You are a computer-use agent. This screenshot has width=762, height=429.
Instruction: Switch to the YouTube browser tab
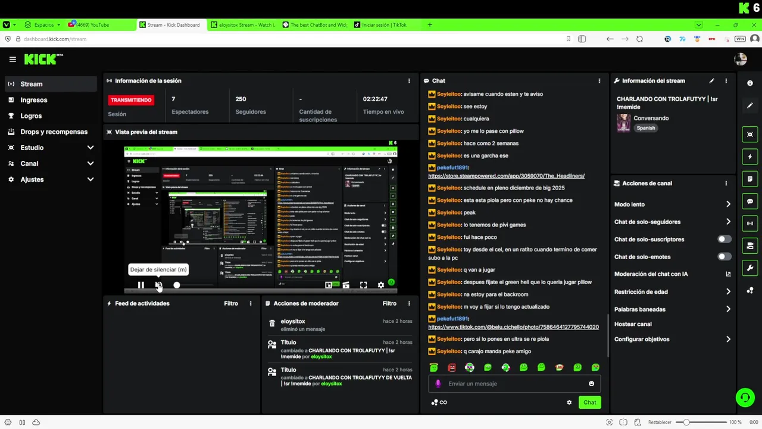(x=101, y=25)
